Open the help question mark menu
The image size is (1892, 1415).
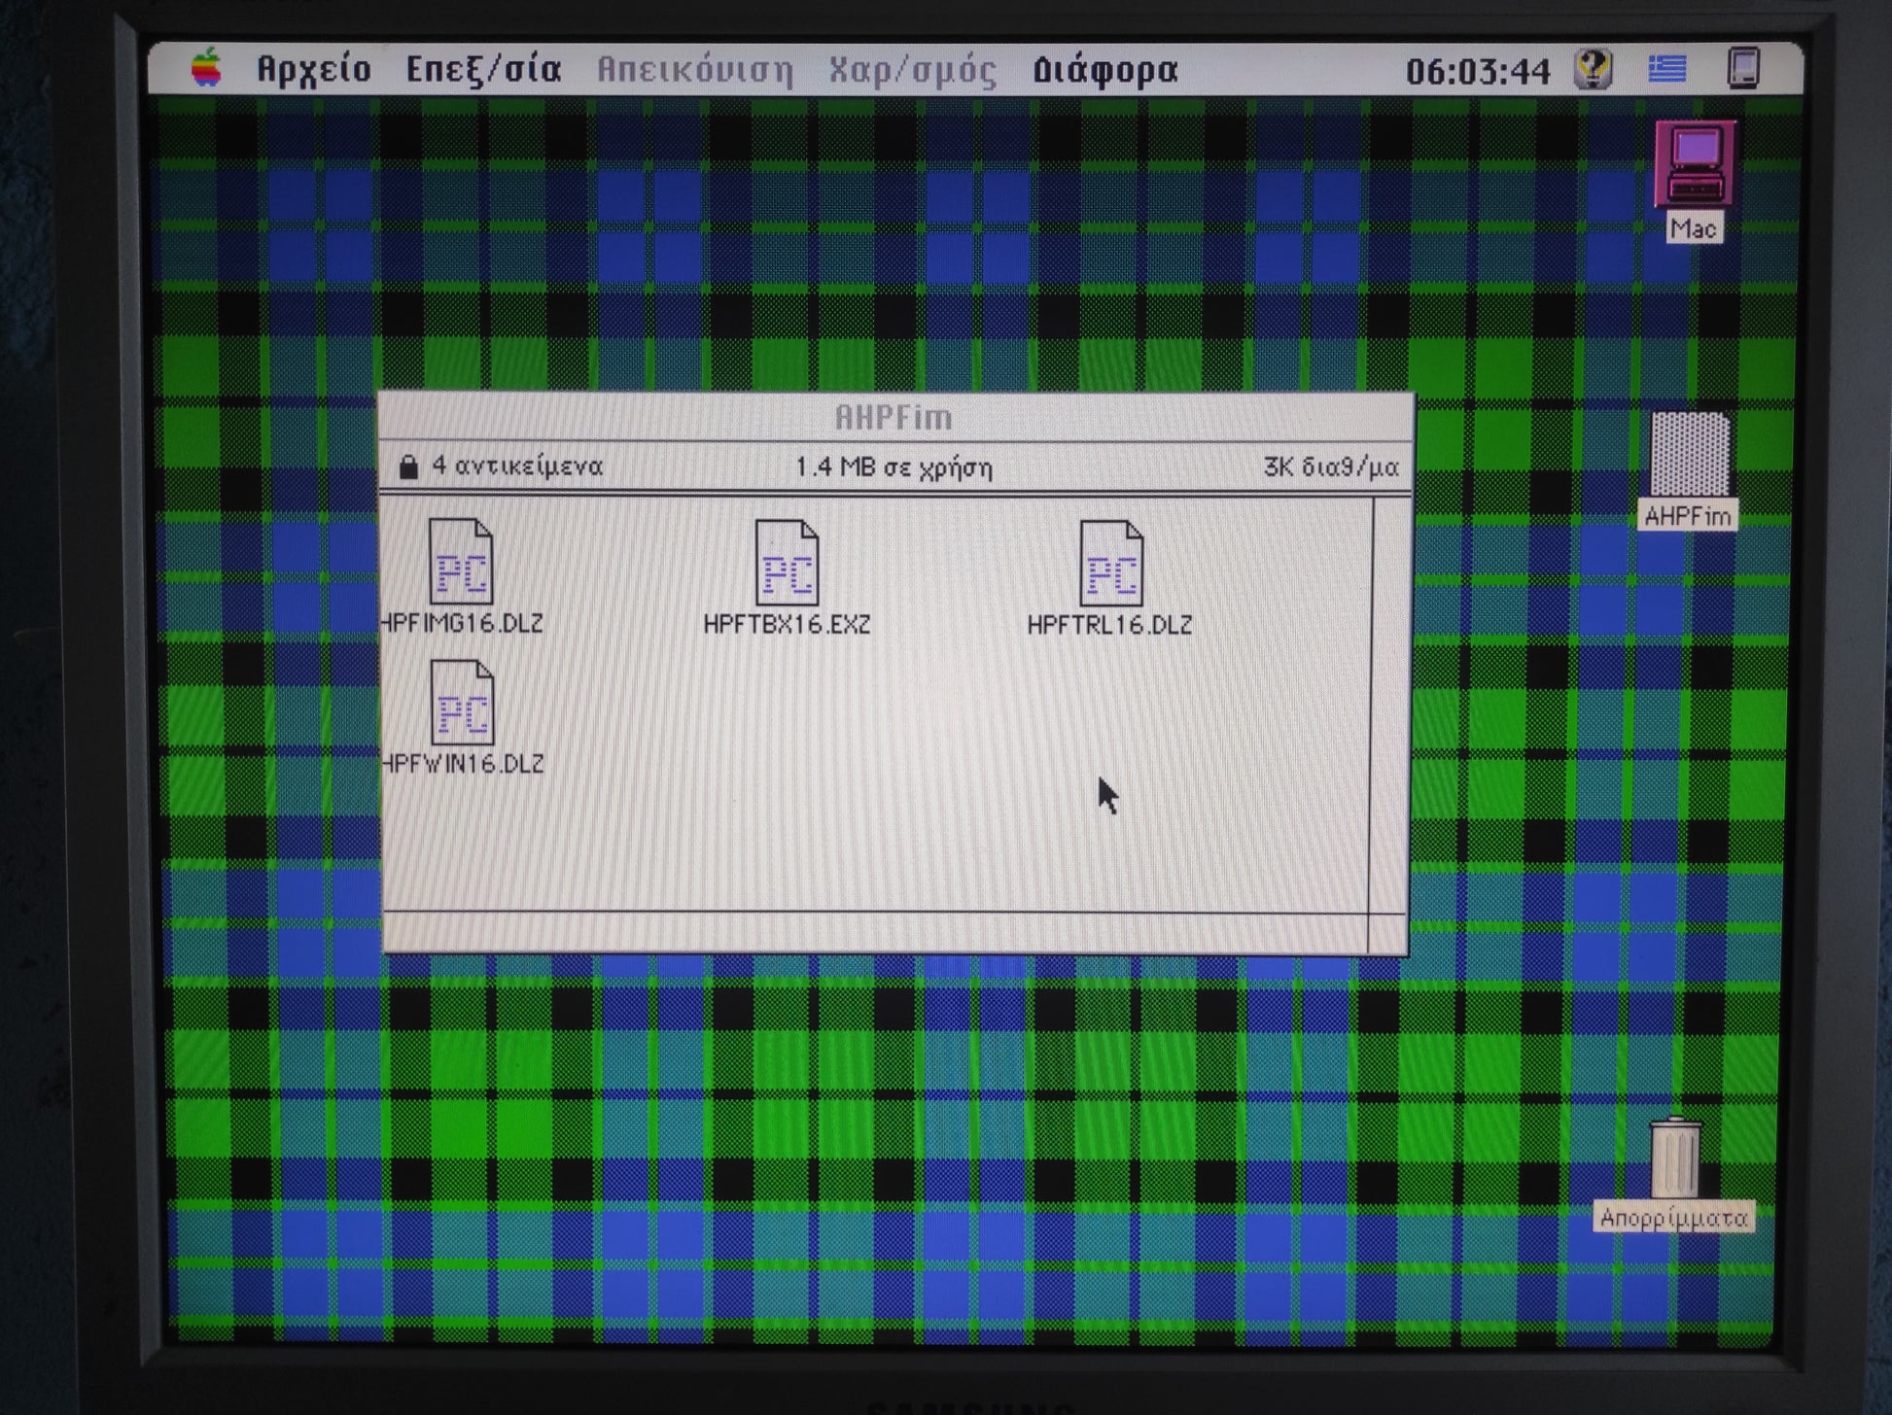[1593, 69]
